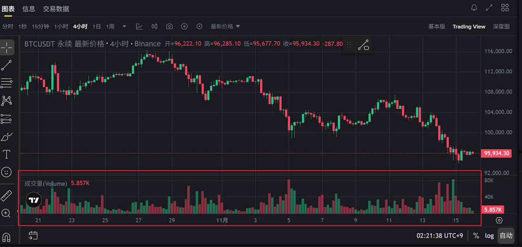Open the emoji sticker tool
Screen dimensions: 522x247
[7, 172]
